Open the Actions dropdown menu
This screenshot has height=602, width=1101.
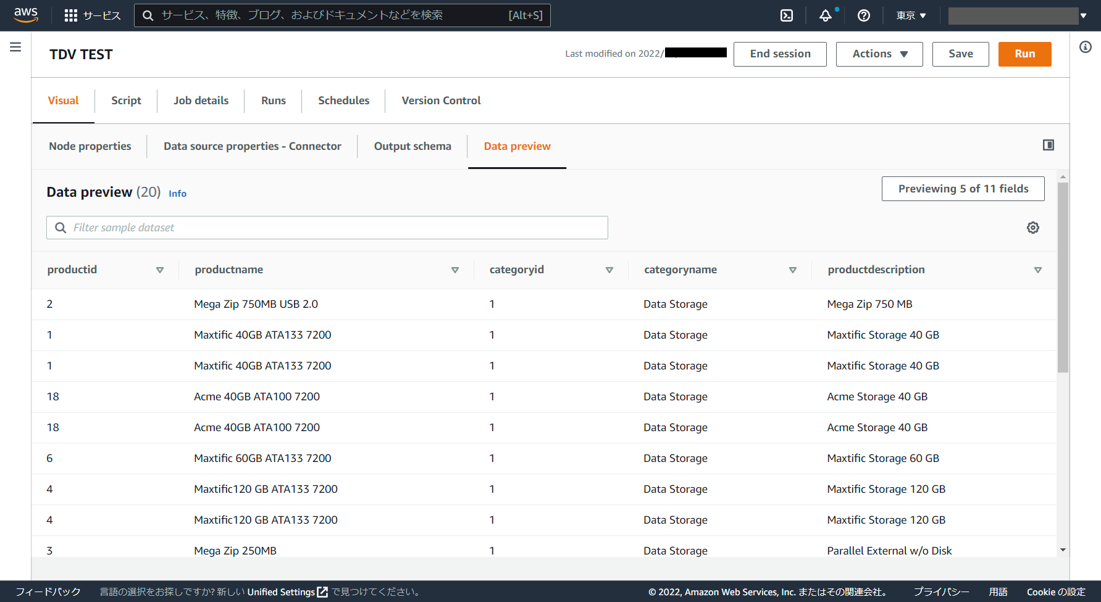(x=879, y=54)
